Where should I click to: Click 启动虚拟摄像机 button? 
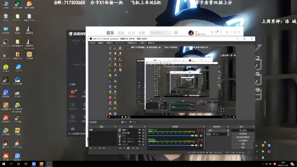[x=243, y=137]
